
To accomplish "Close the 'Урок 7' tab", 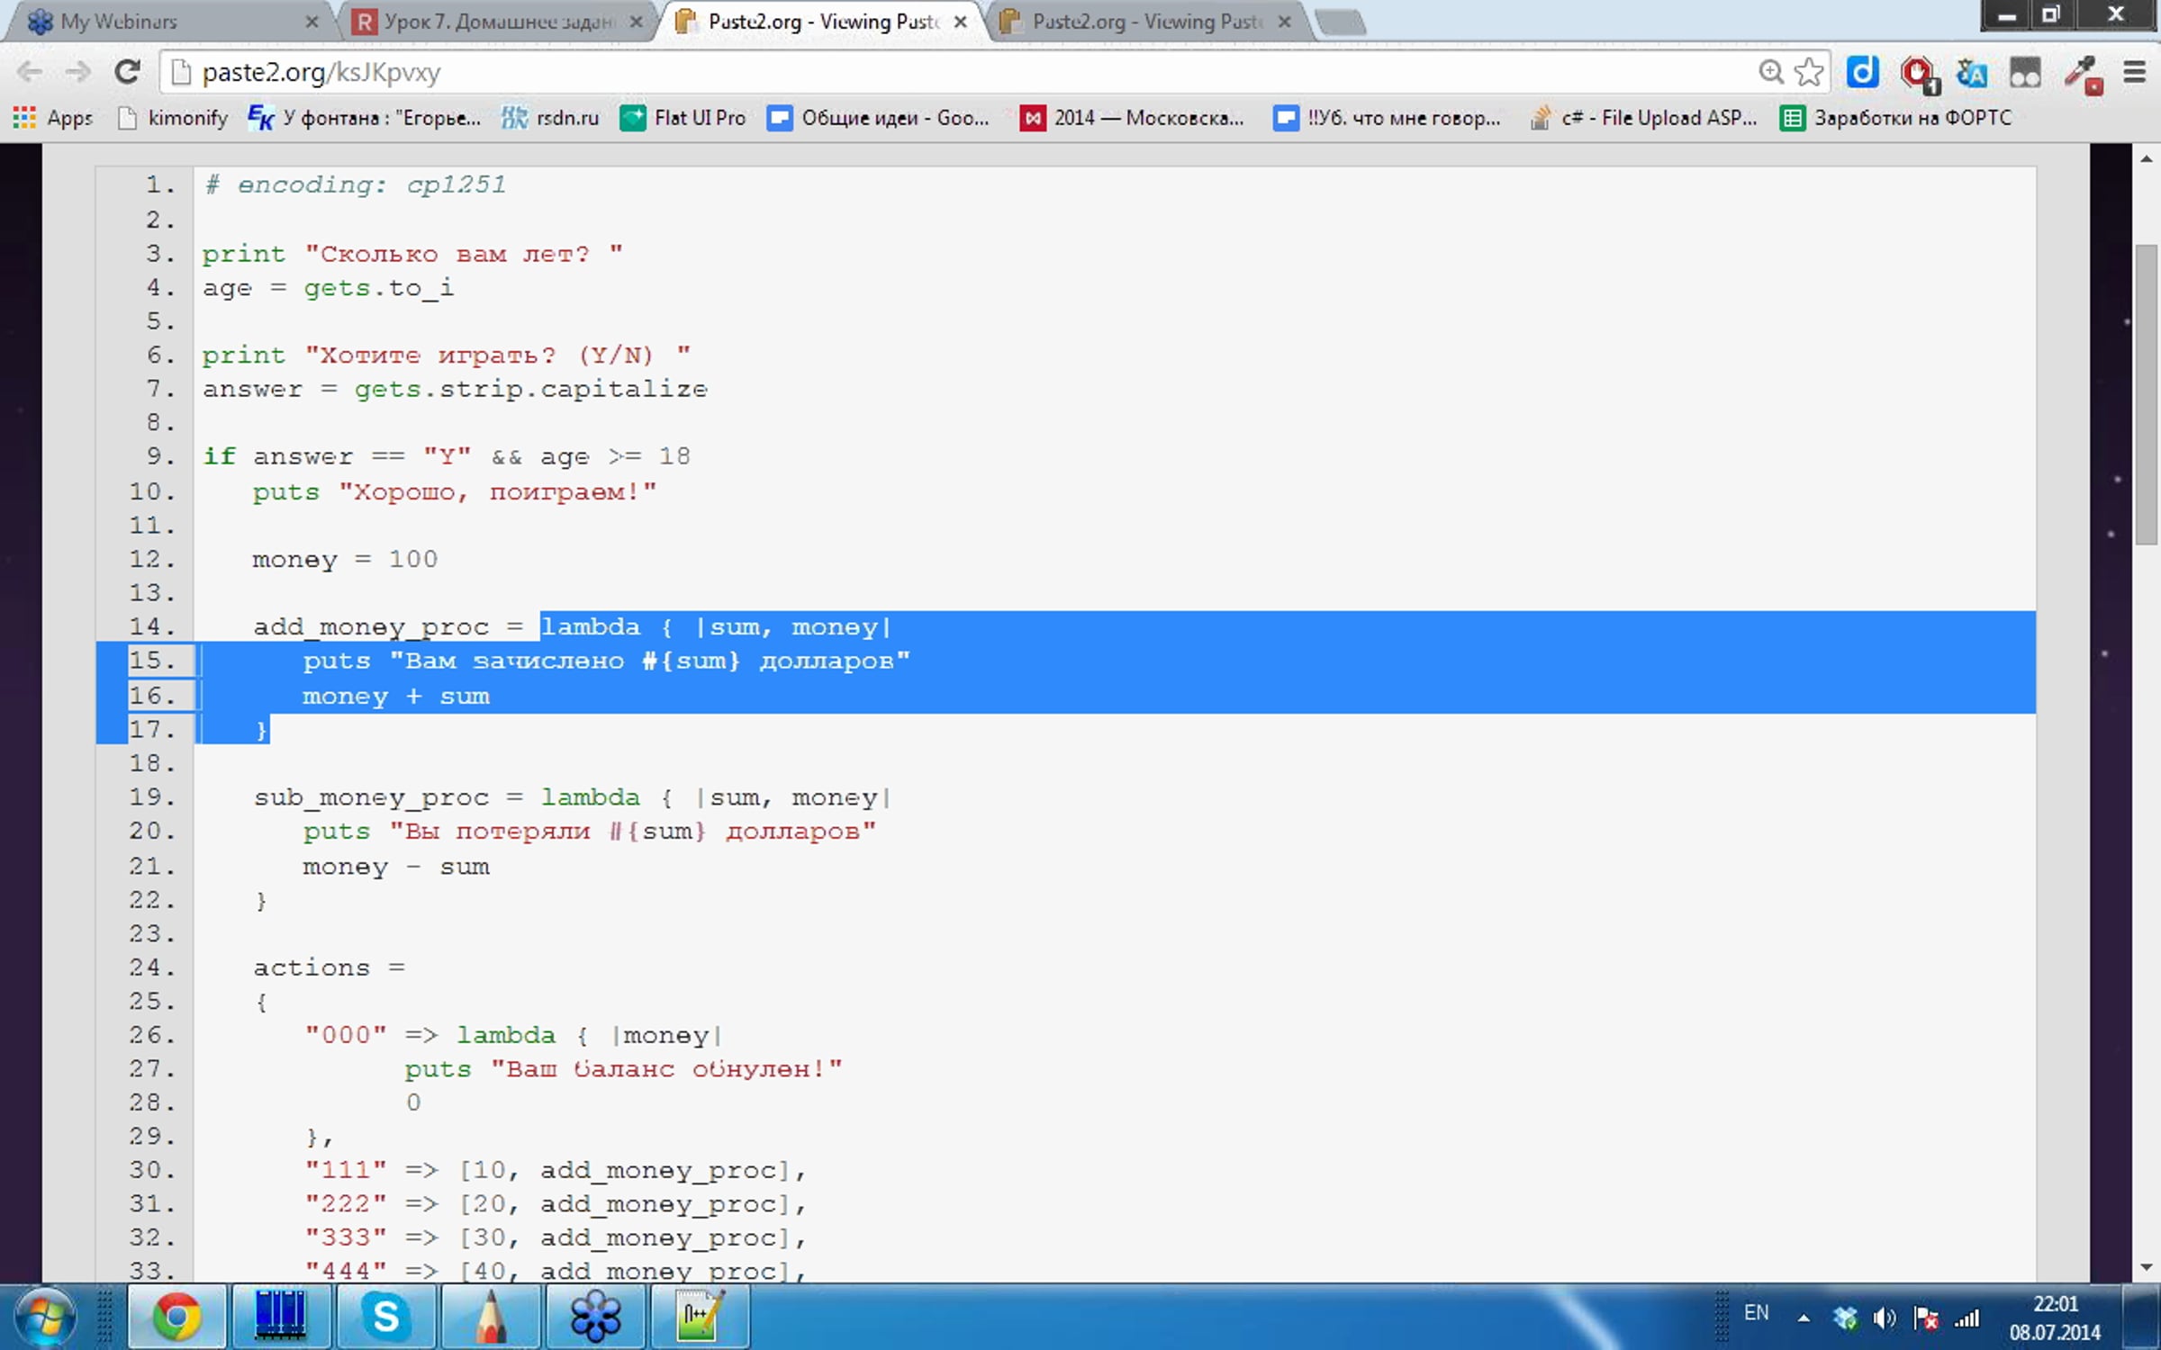I will (637, 22).
